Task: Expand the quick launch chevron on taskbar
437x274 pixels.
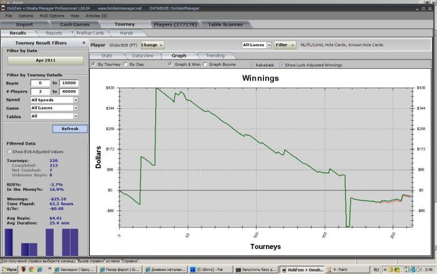Action: (x=49, y=269)
